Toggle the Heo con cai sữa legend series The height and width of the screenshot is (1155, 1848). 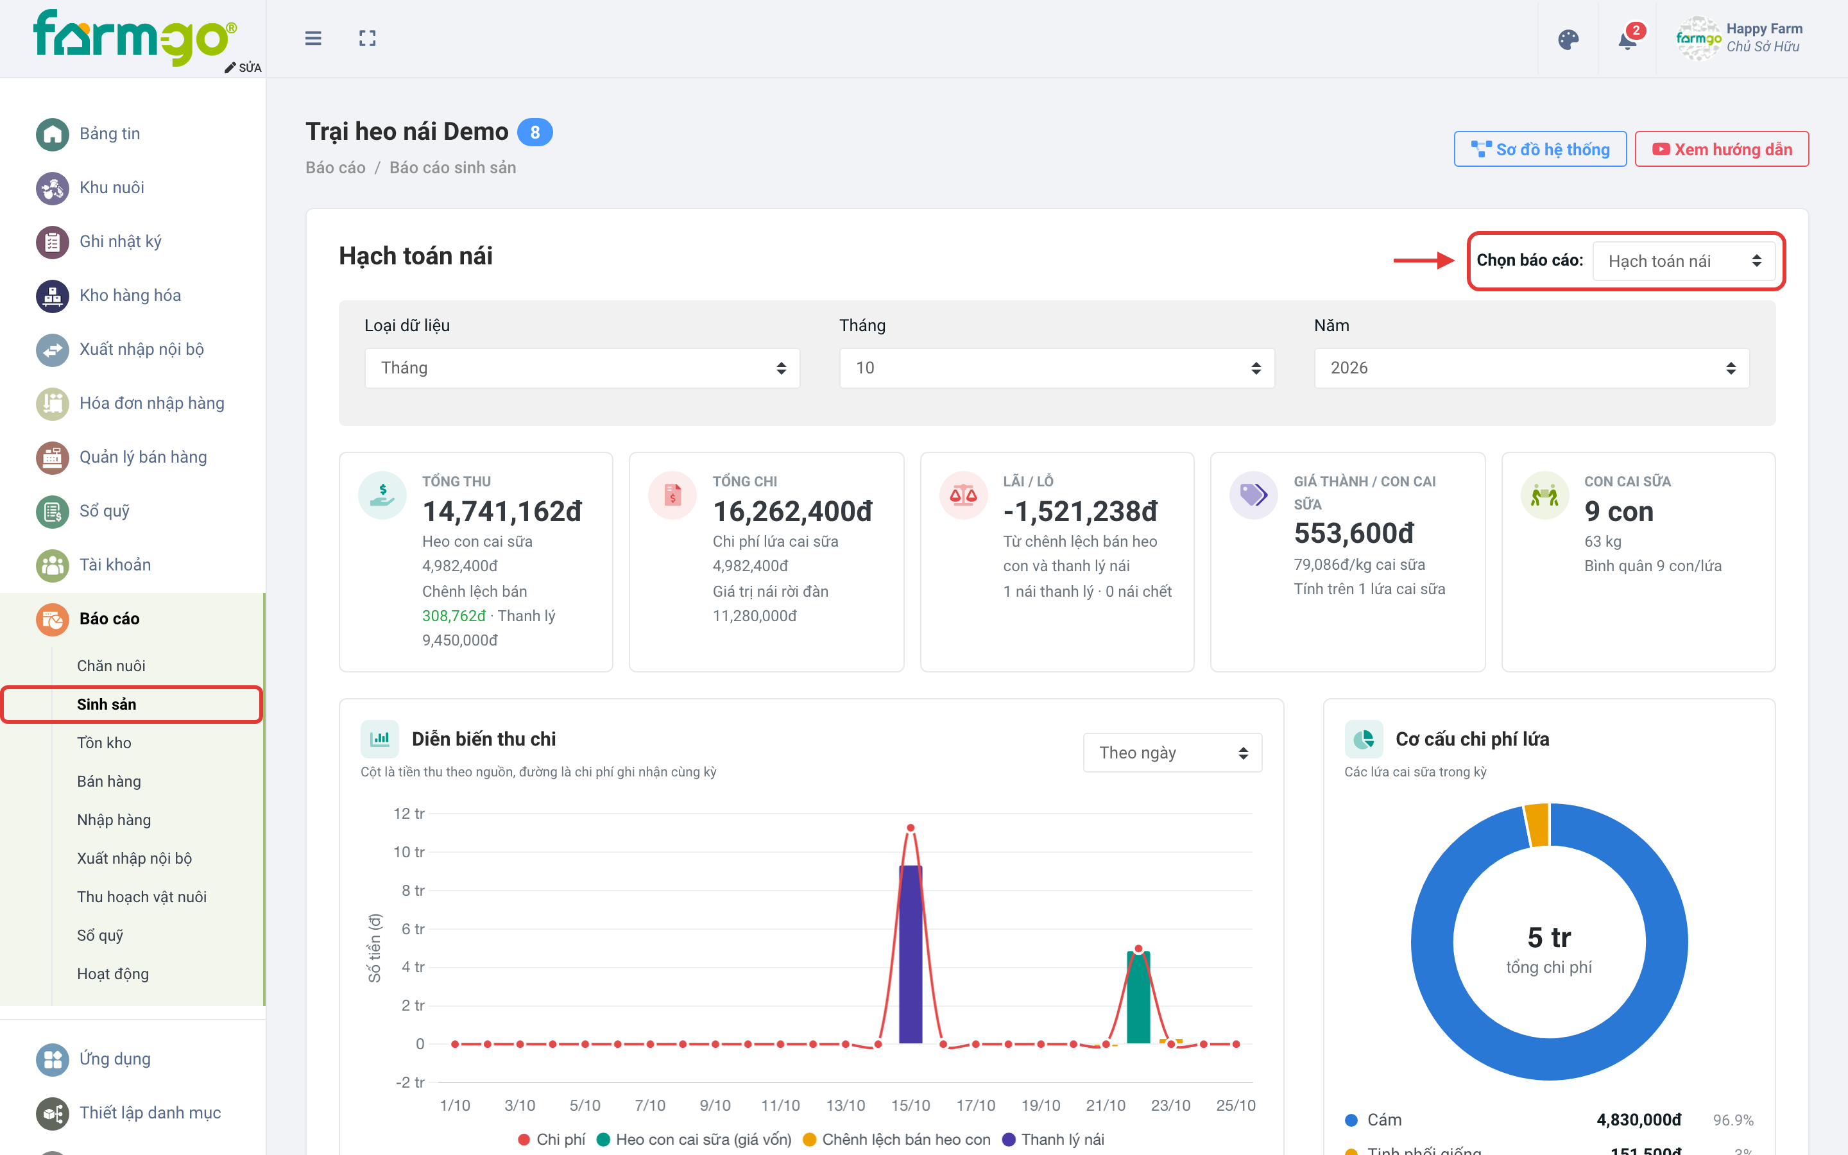694,1139
